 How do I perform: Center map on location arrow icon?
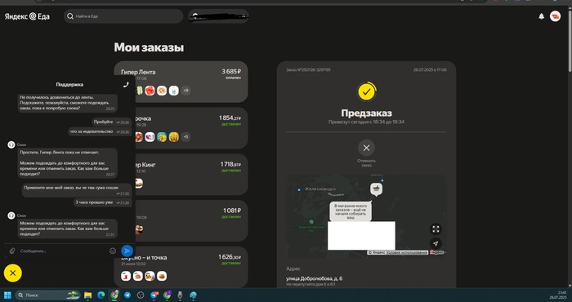point(436,243)
